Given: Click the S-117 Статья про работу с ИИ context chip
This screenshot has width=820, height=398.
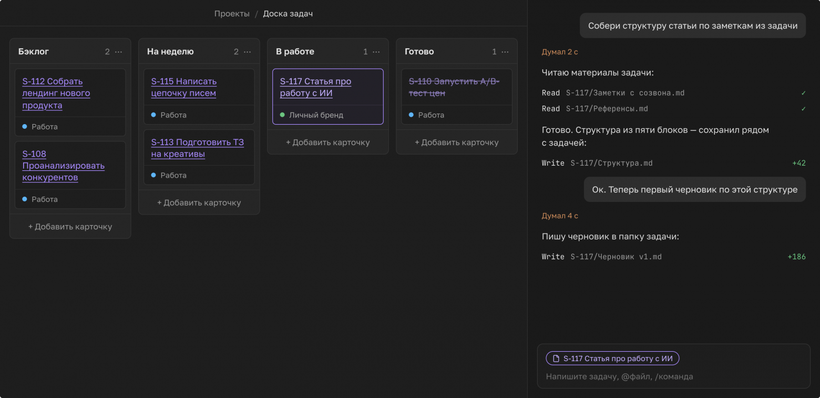Looking at the screenshot, I should (x=613, y=359).
